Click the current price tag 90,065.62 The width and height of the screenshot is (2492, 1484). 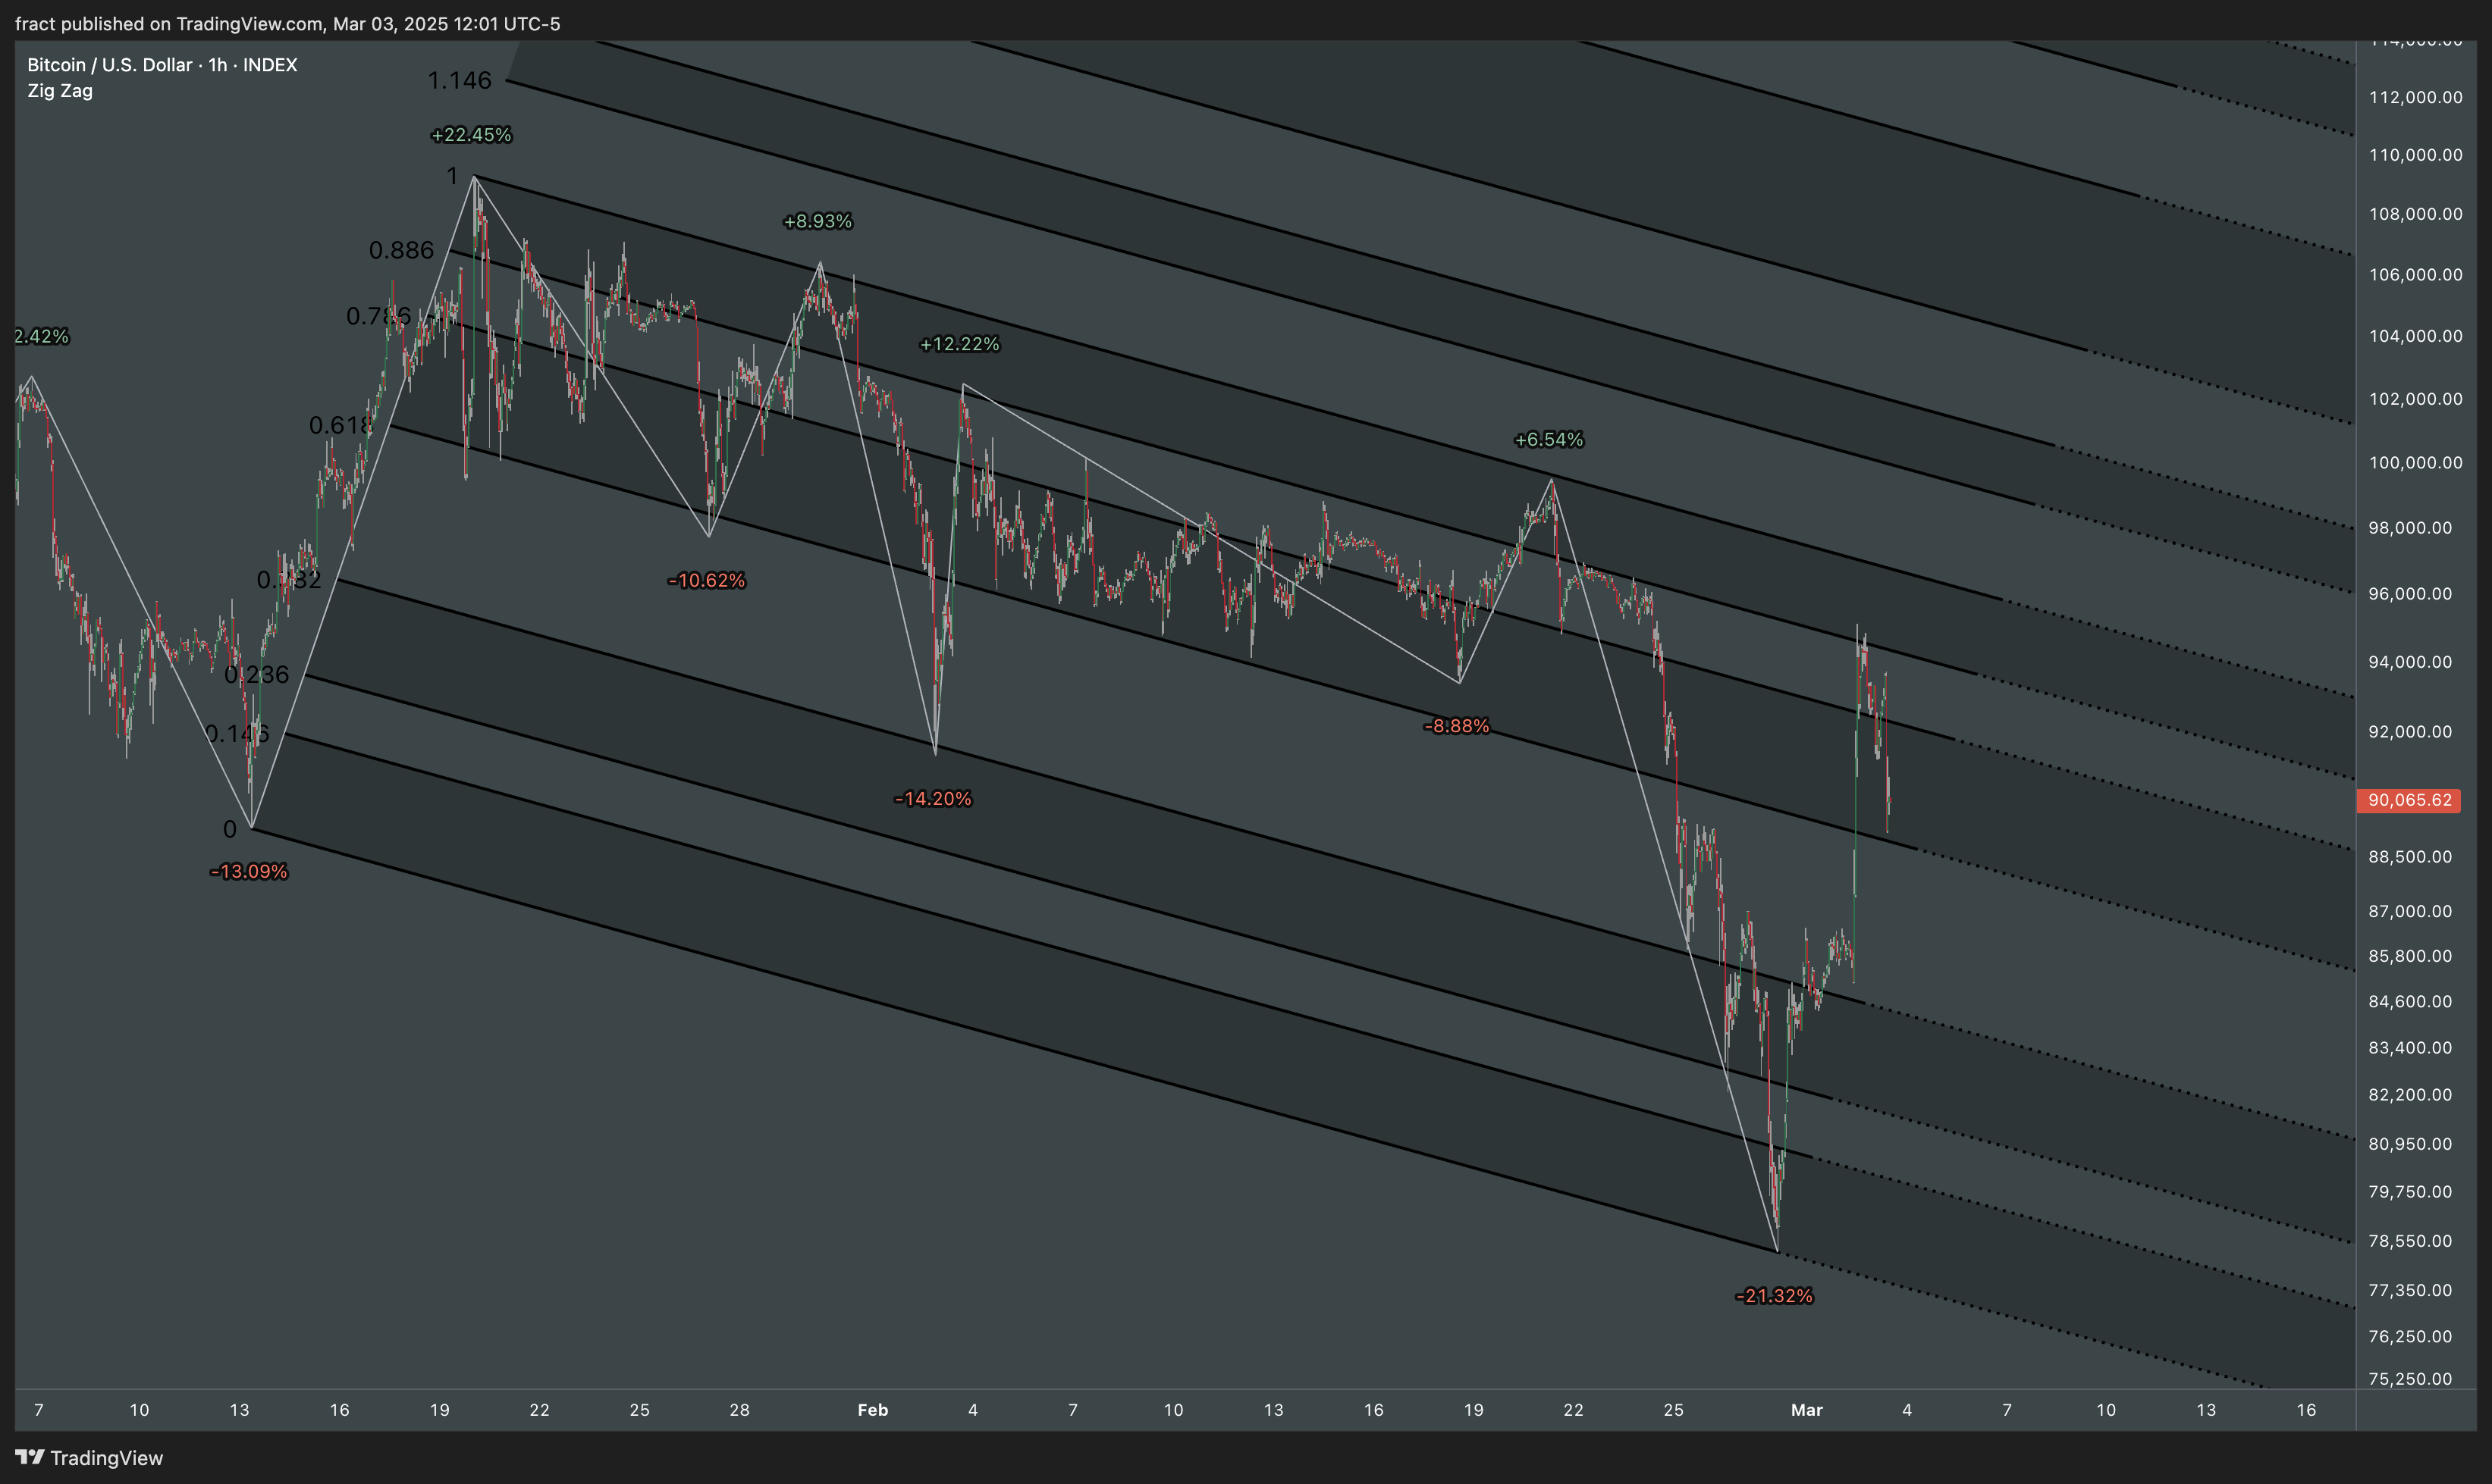click(2409, 800)
